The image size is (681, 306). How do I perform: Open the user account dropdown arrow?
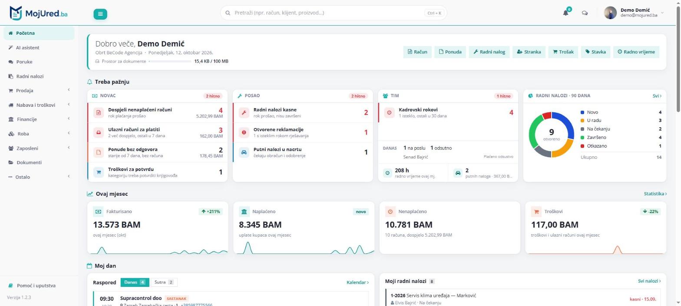(x=662, y=13)
